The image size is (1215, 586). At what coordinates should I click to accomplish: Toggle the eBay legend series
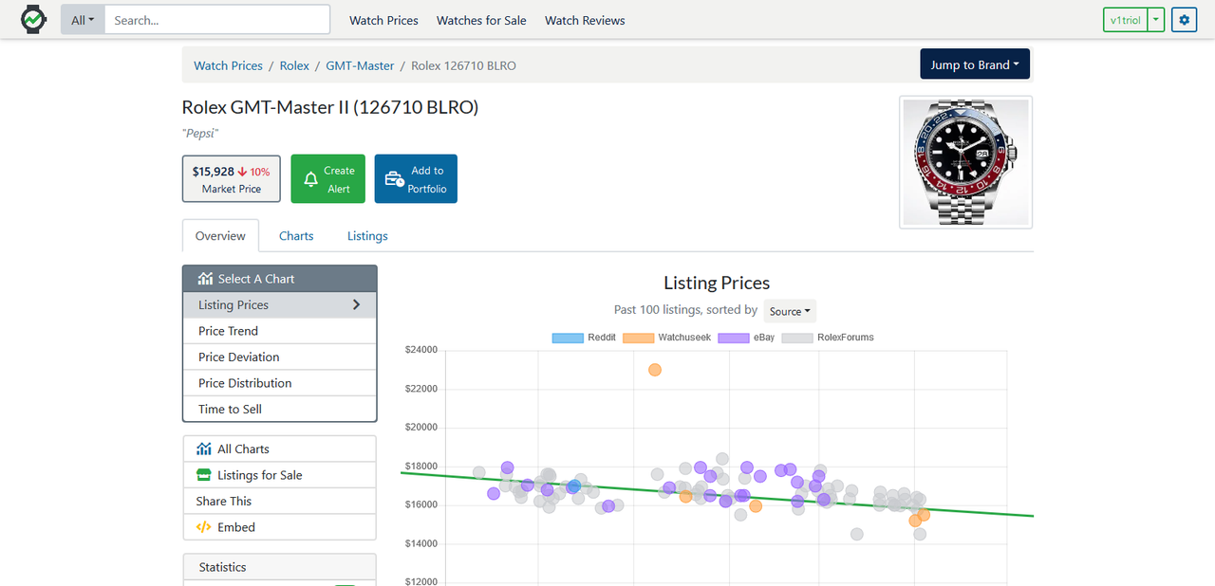point(747,338)
